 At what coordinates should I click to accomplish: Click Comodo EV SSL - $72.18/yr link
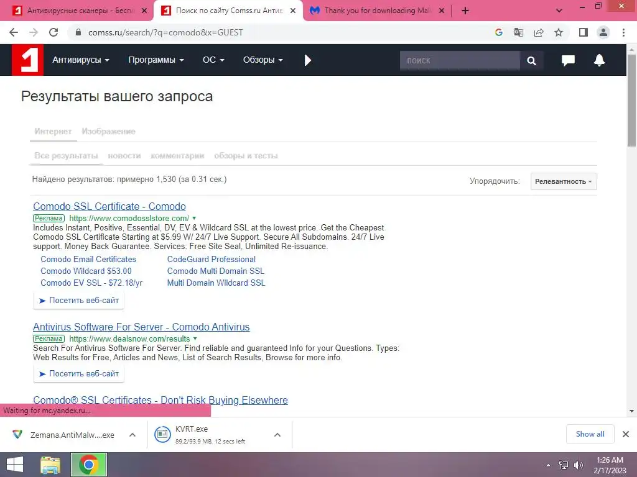click(91, 283)
